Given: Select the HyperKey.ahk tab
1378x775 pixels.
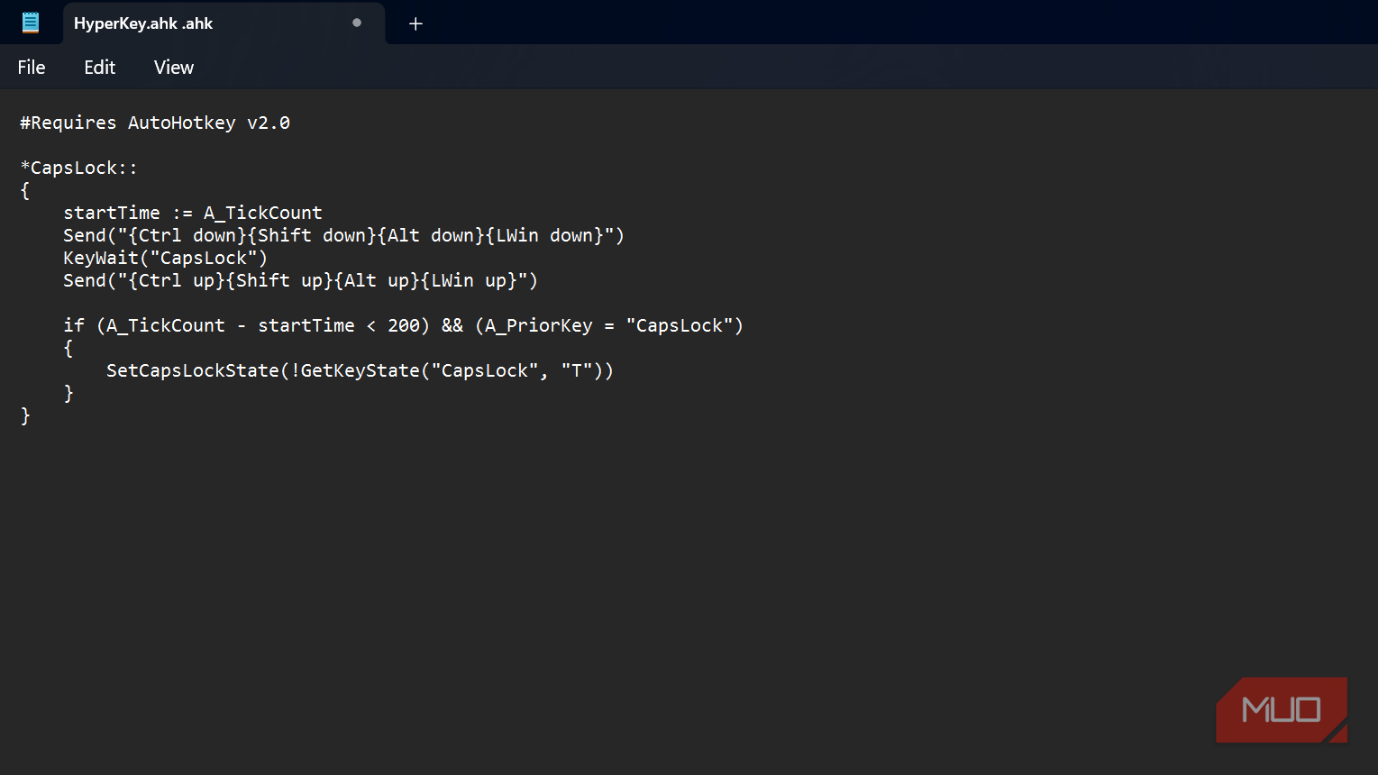Looking at the screenshot, I should coord(143,23).
